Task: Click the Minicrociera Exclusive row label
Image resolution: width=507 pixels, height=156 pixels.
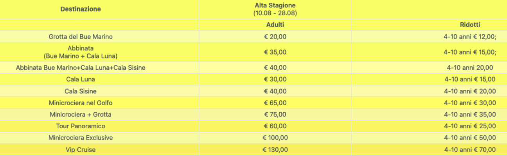Action: point(81,138)
